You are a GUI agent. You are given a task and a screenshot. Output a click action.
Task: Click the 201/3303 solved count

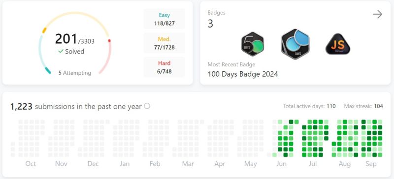point(75,39)
